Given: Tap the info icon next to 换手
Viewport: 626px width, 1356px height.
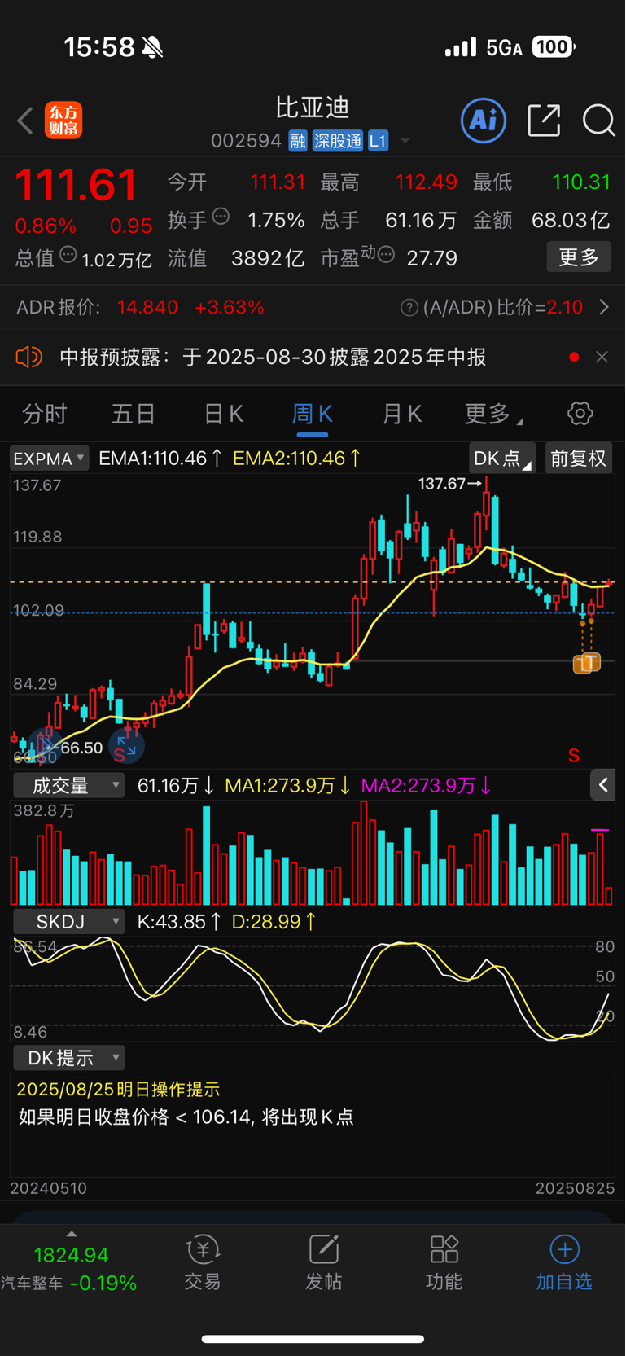Looking at the screenshot, I should click(x=221, y=217).
